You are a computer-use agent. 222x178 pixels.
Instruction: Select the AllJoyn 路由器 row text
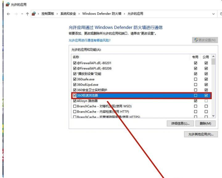pos(87,101)
